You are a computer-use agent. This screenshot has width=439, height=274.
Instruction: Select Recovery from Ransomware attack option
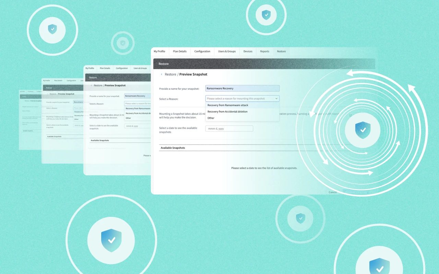pos(227,105)
